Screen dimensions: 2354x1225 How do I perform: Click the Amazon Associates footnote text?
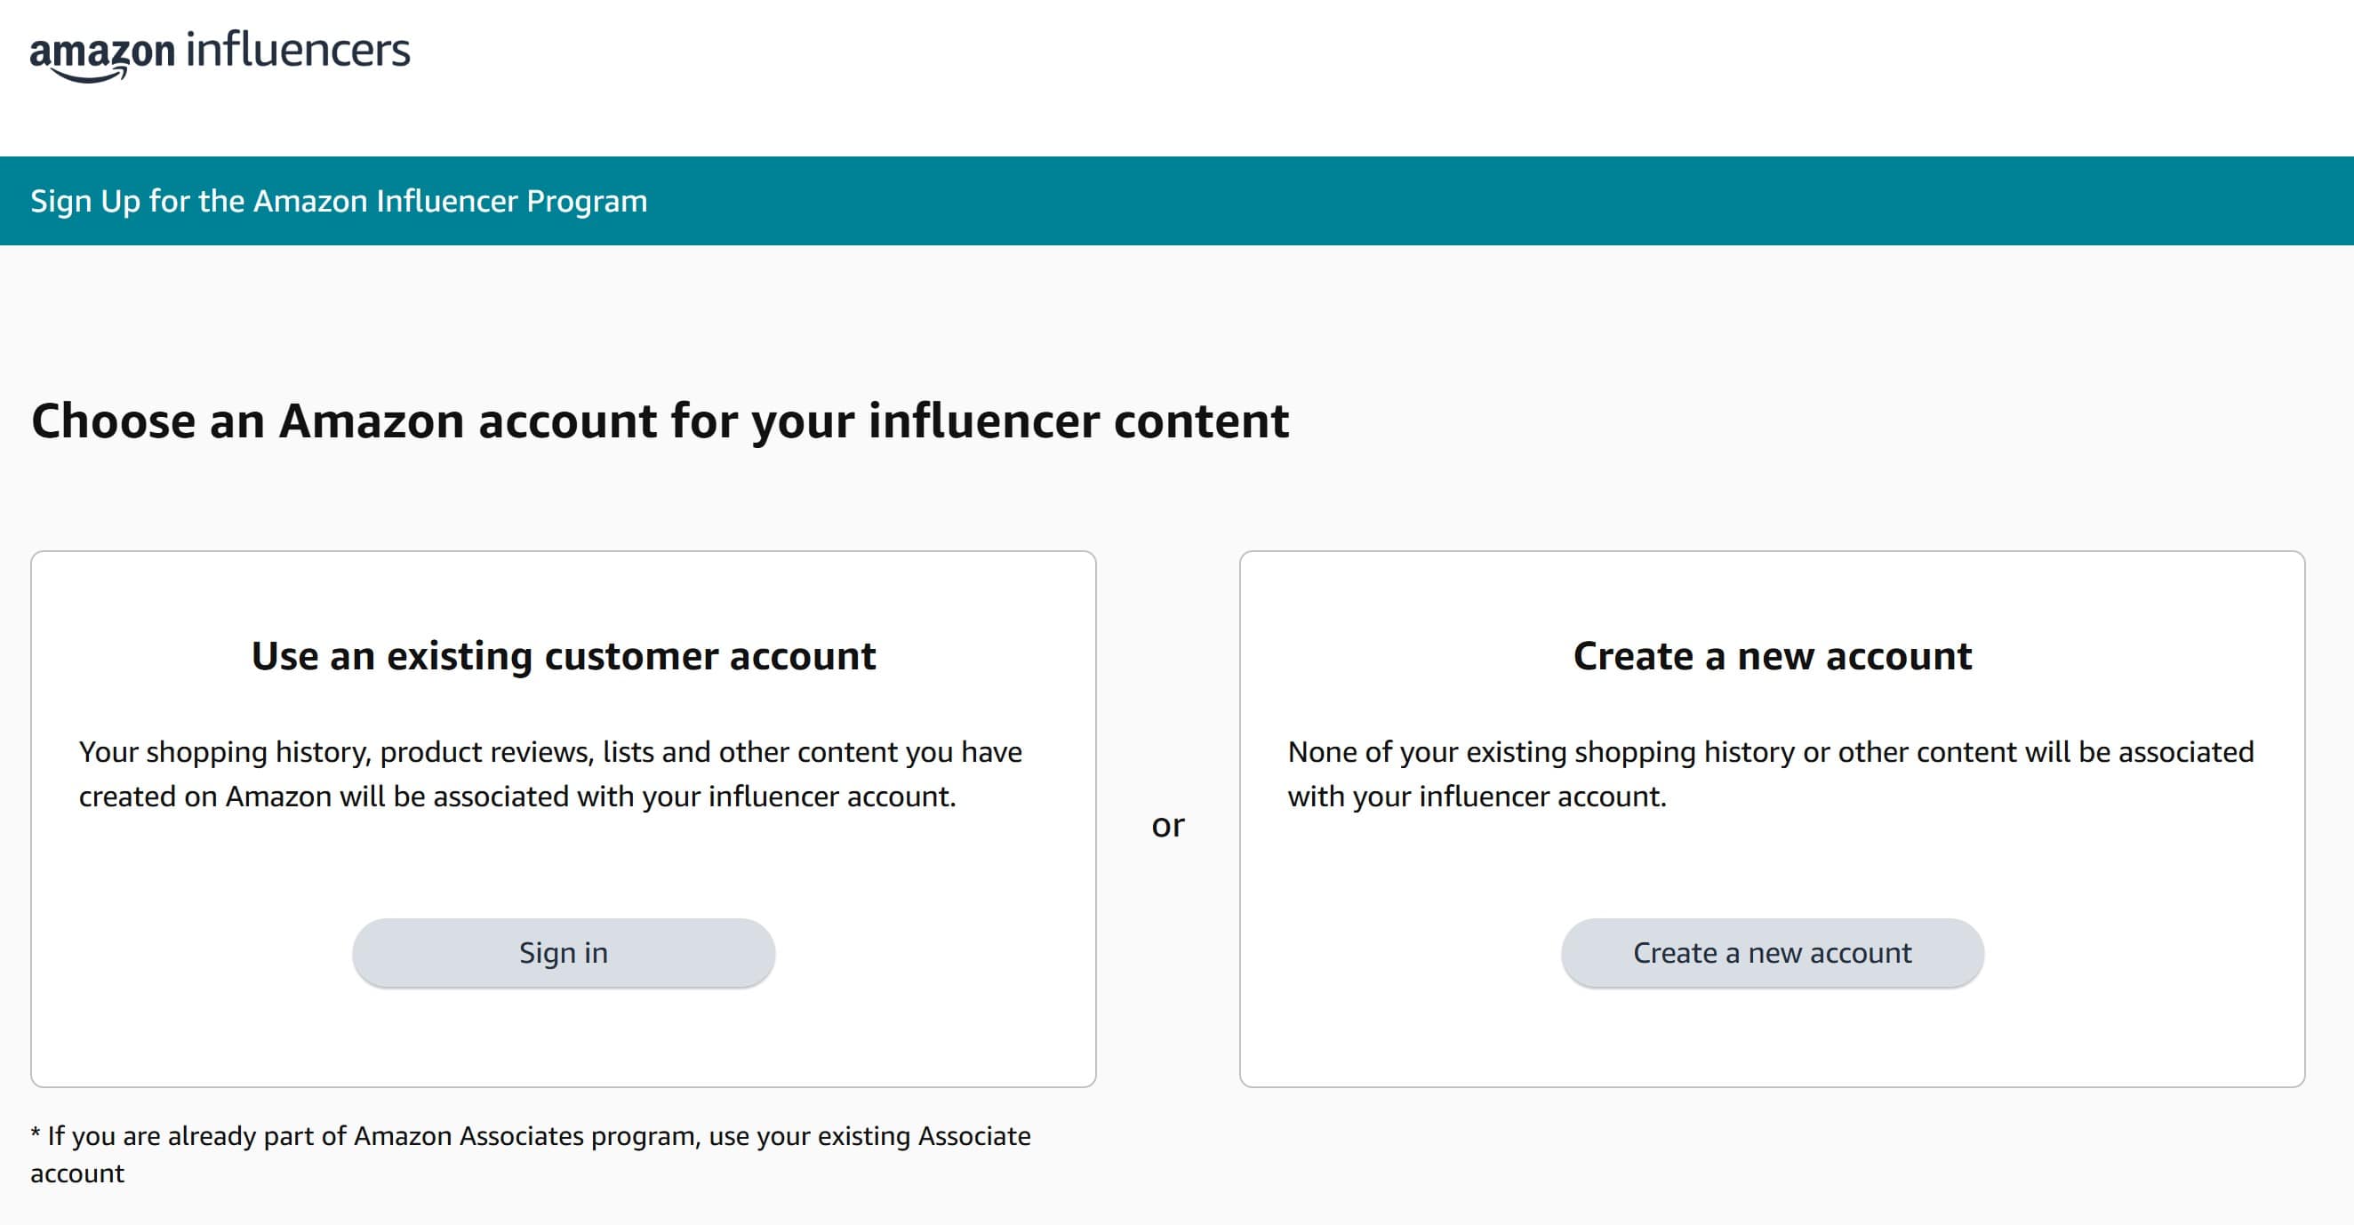530,1154
